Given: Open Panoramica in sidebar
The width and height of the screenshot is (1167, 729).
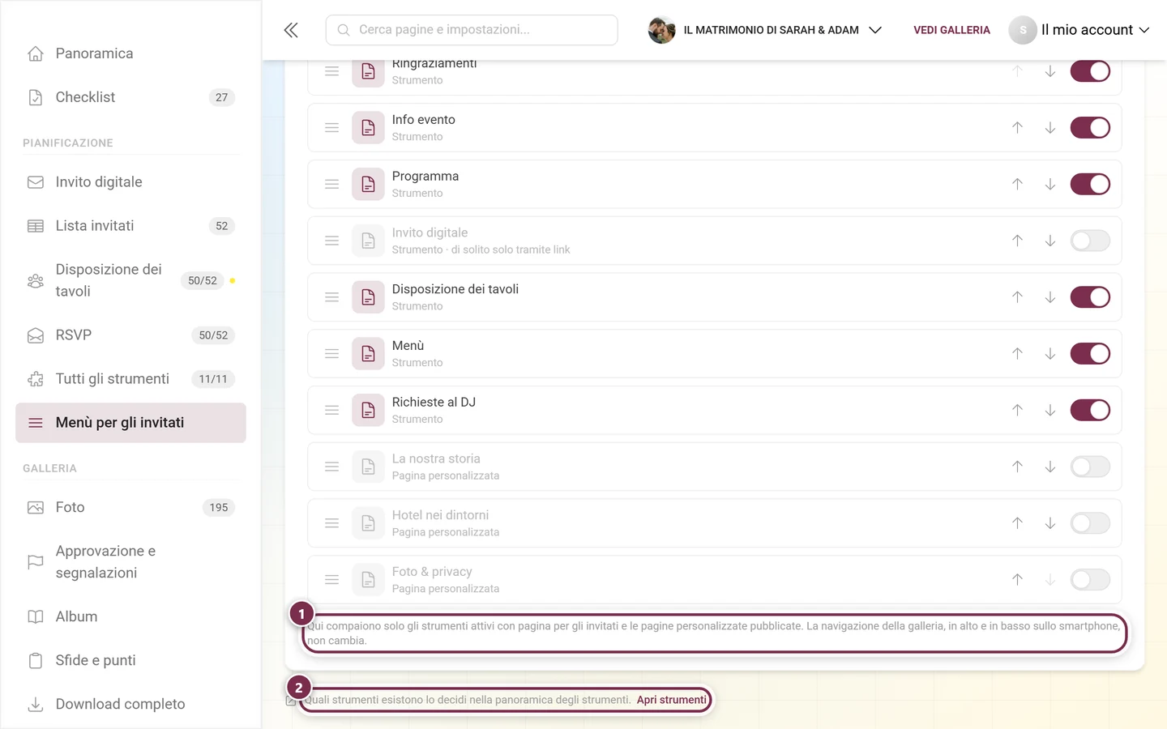Looking at the screenshot, I should pyautogui.click(x=130, y=53).
